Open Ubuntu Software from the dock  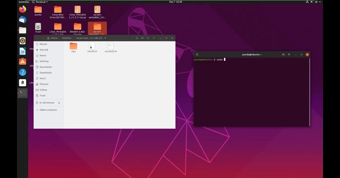[x=23, y=62]
